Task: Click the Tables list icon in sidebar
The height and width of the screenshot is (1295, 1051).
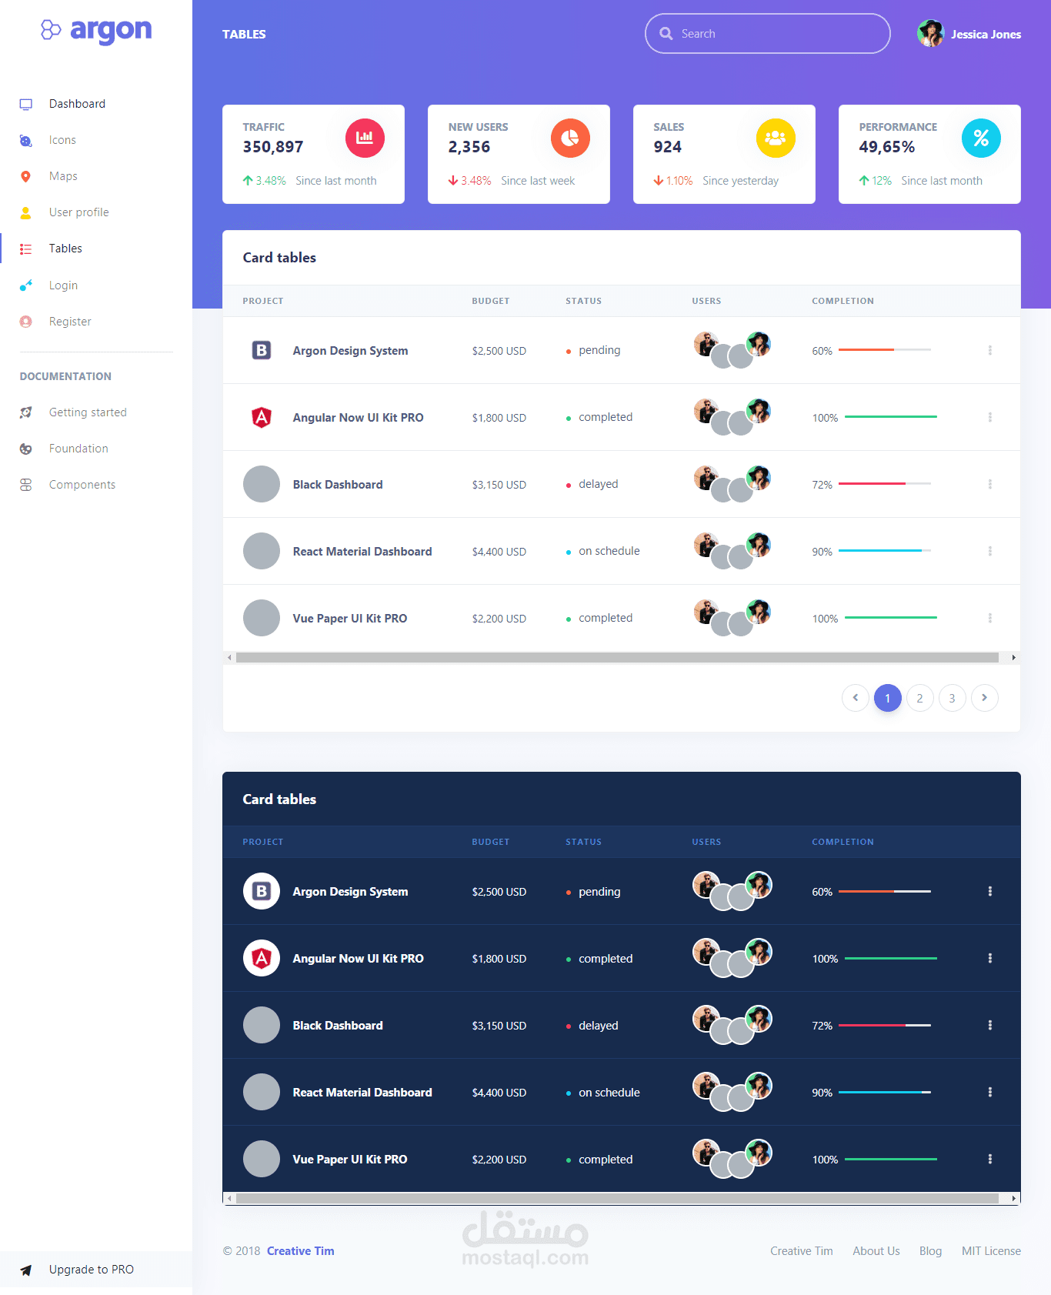Action: tap(26, 249)
